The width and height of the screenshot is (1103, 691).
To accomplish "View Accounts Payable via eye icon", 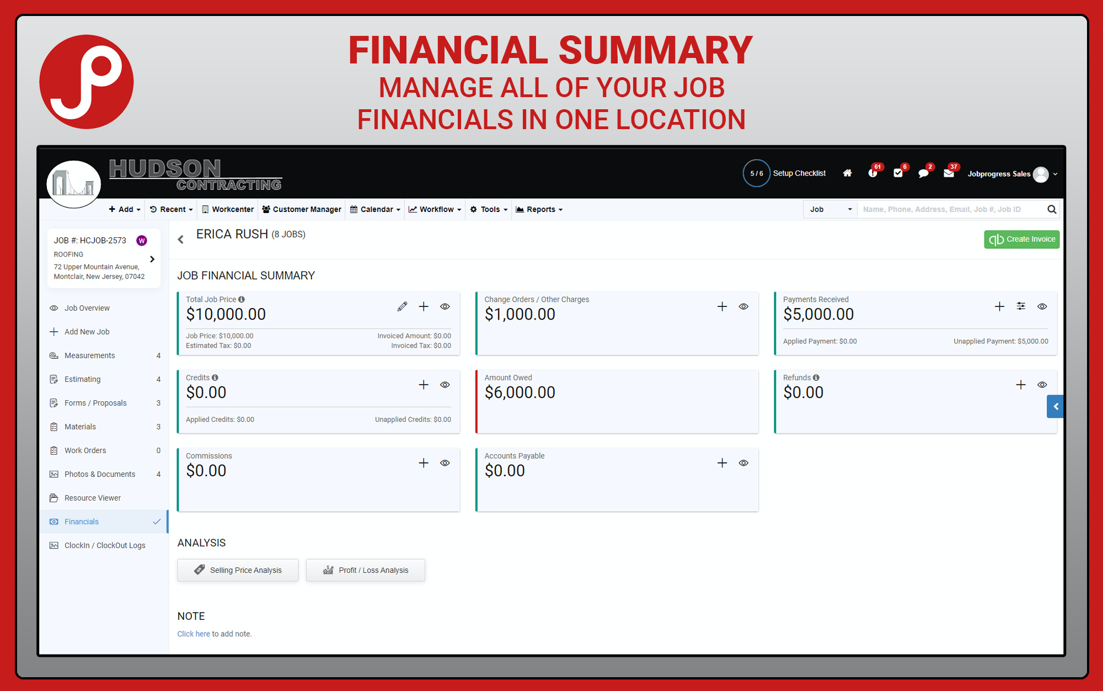I will pyautogui.click(x=743, y=463).
